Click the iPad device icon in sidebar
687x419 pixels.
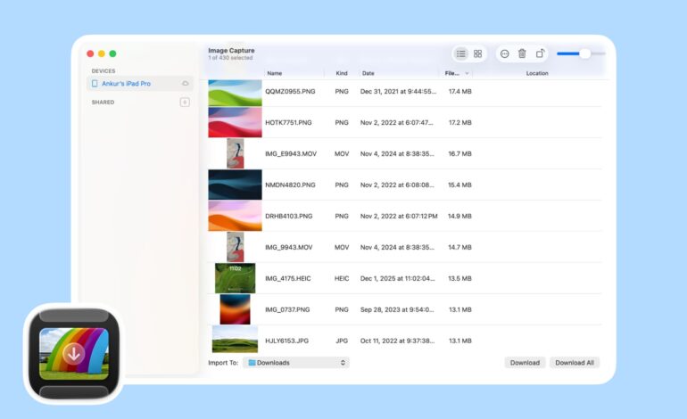[x=95, y=84]
